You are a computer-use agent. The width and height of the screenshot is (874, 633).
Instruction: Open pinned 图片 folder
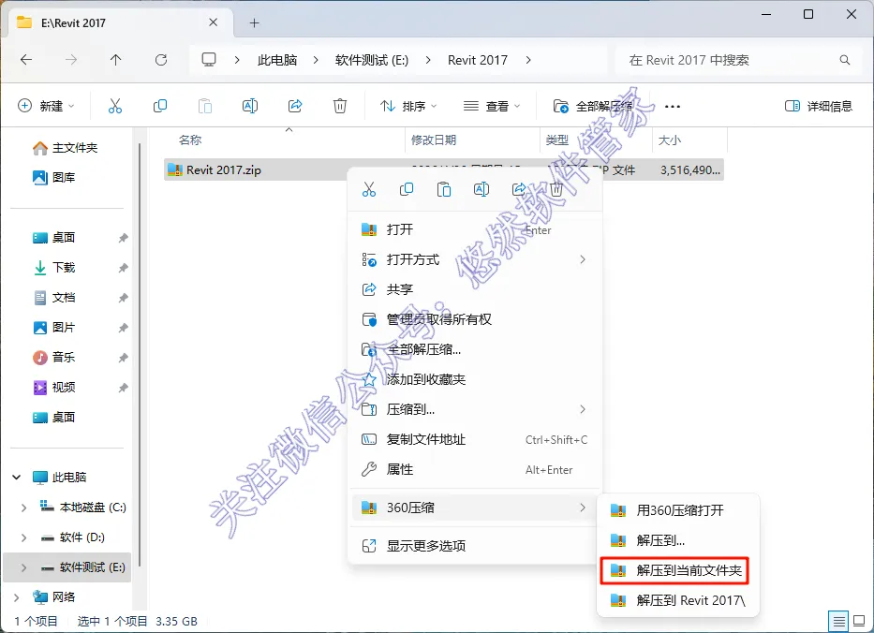click(54, 328)
